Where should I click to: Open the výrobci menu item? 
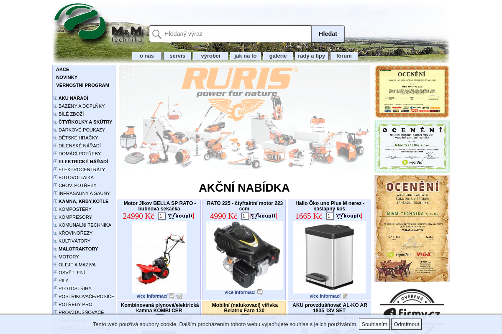[210, 56]
